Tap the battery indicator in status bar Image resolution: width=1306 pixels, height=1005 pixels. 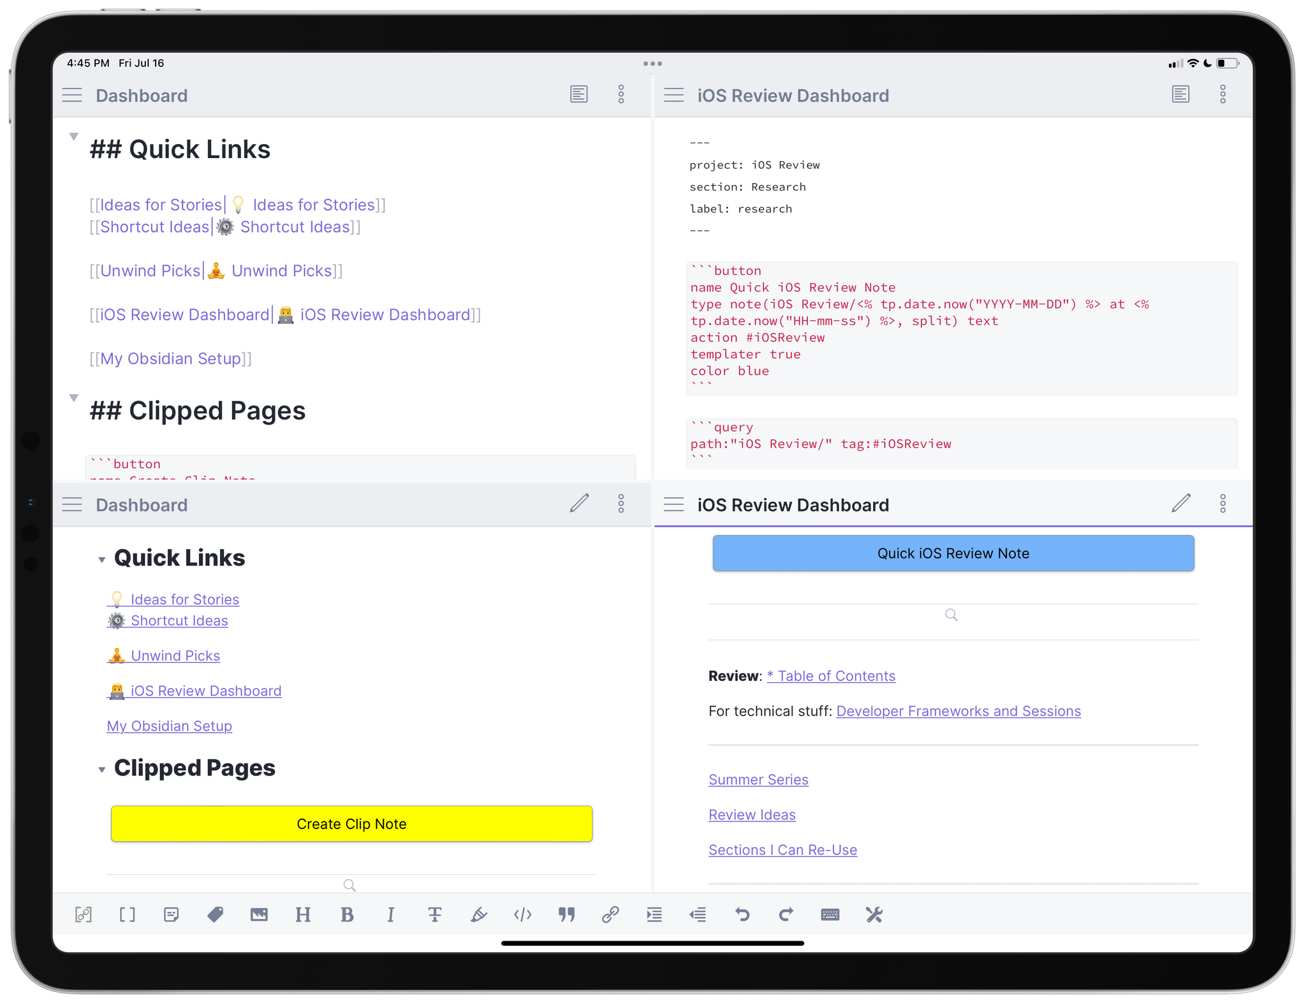click(x=1228, y=63)
